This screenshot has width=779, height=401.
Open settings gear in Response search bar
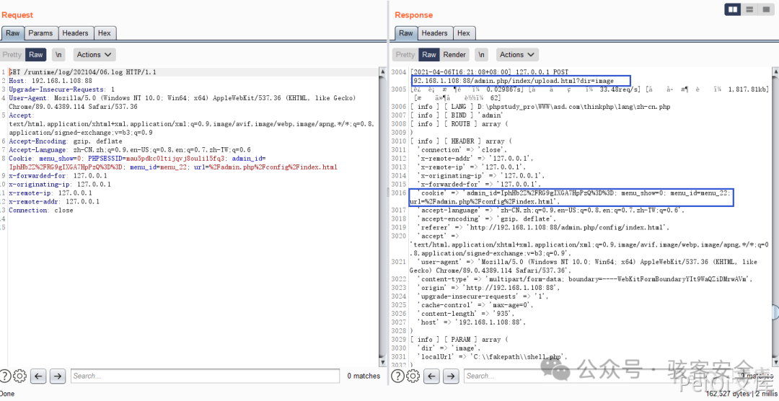pos(413,376)
